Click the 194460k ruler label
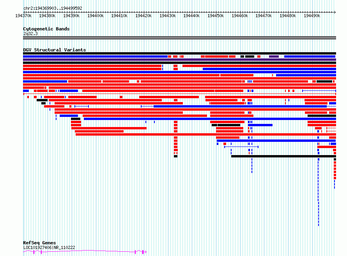This screenshot has height=256, width=347. [x=240, y=16]
